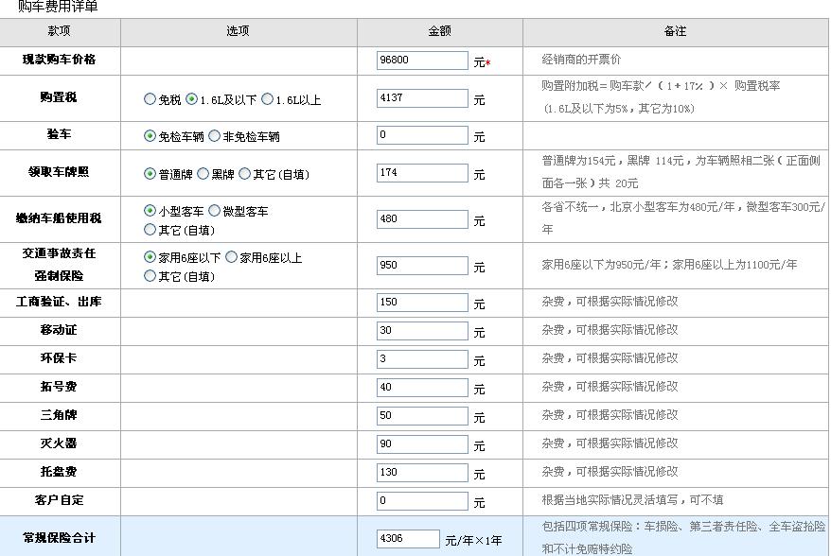Screen dimensions: 831x556
Task: Choose the 非免检车辆 radio button
Action: (214, 136)
